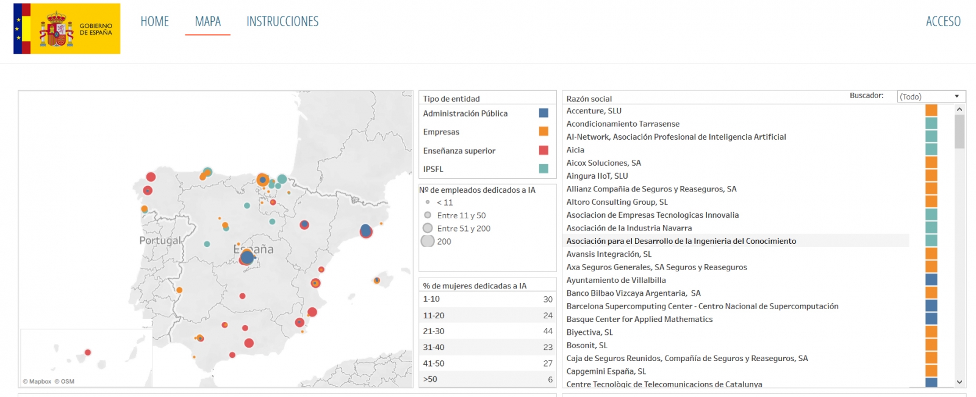Image resolution: width=976 pixels, height=397 pixels.
Task: Select Asociacion de Empresas Tecnologicas Innovalia
Action: click(652, 215)
